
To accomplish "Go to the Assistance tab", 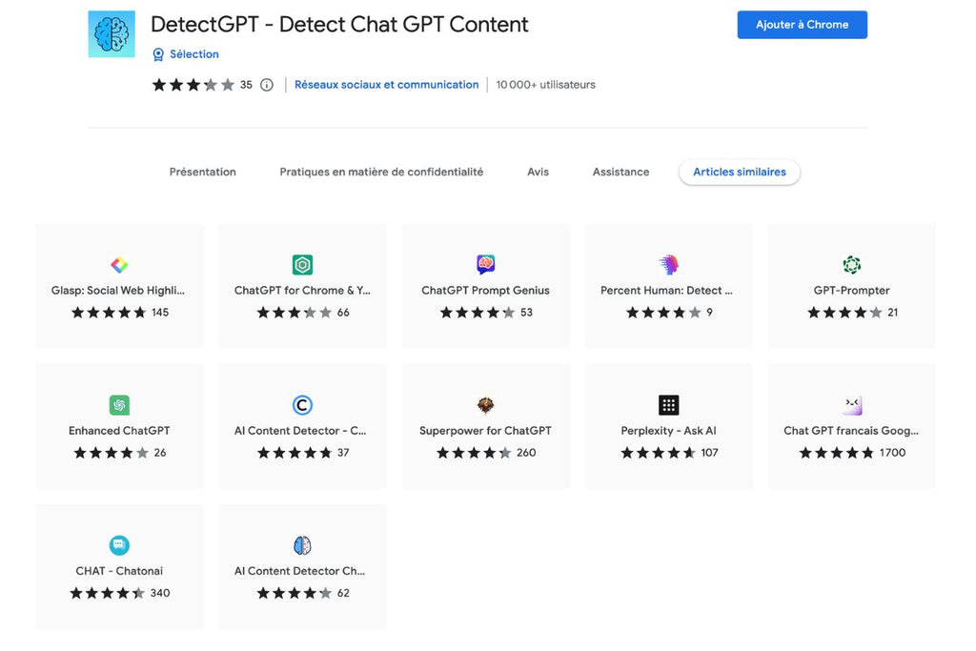I will [x=620, y=172].
